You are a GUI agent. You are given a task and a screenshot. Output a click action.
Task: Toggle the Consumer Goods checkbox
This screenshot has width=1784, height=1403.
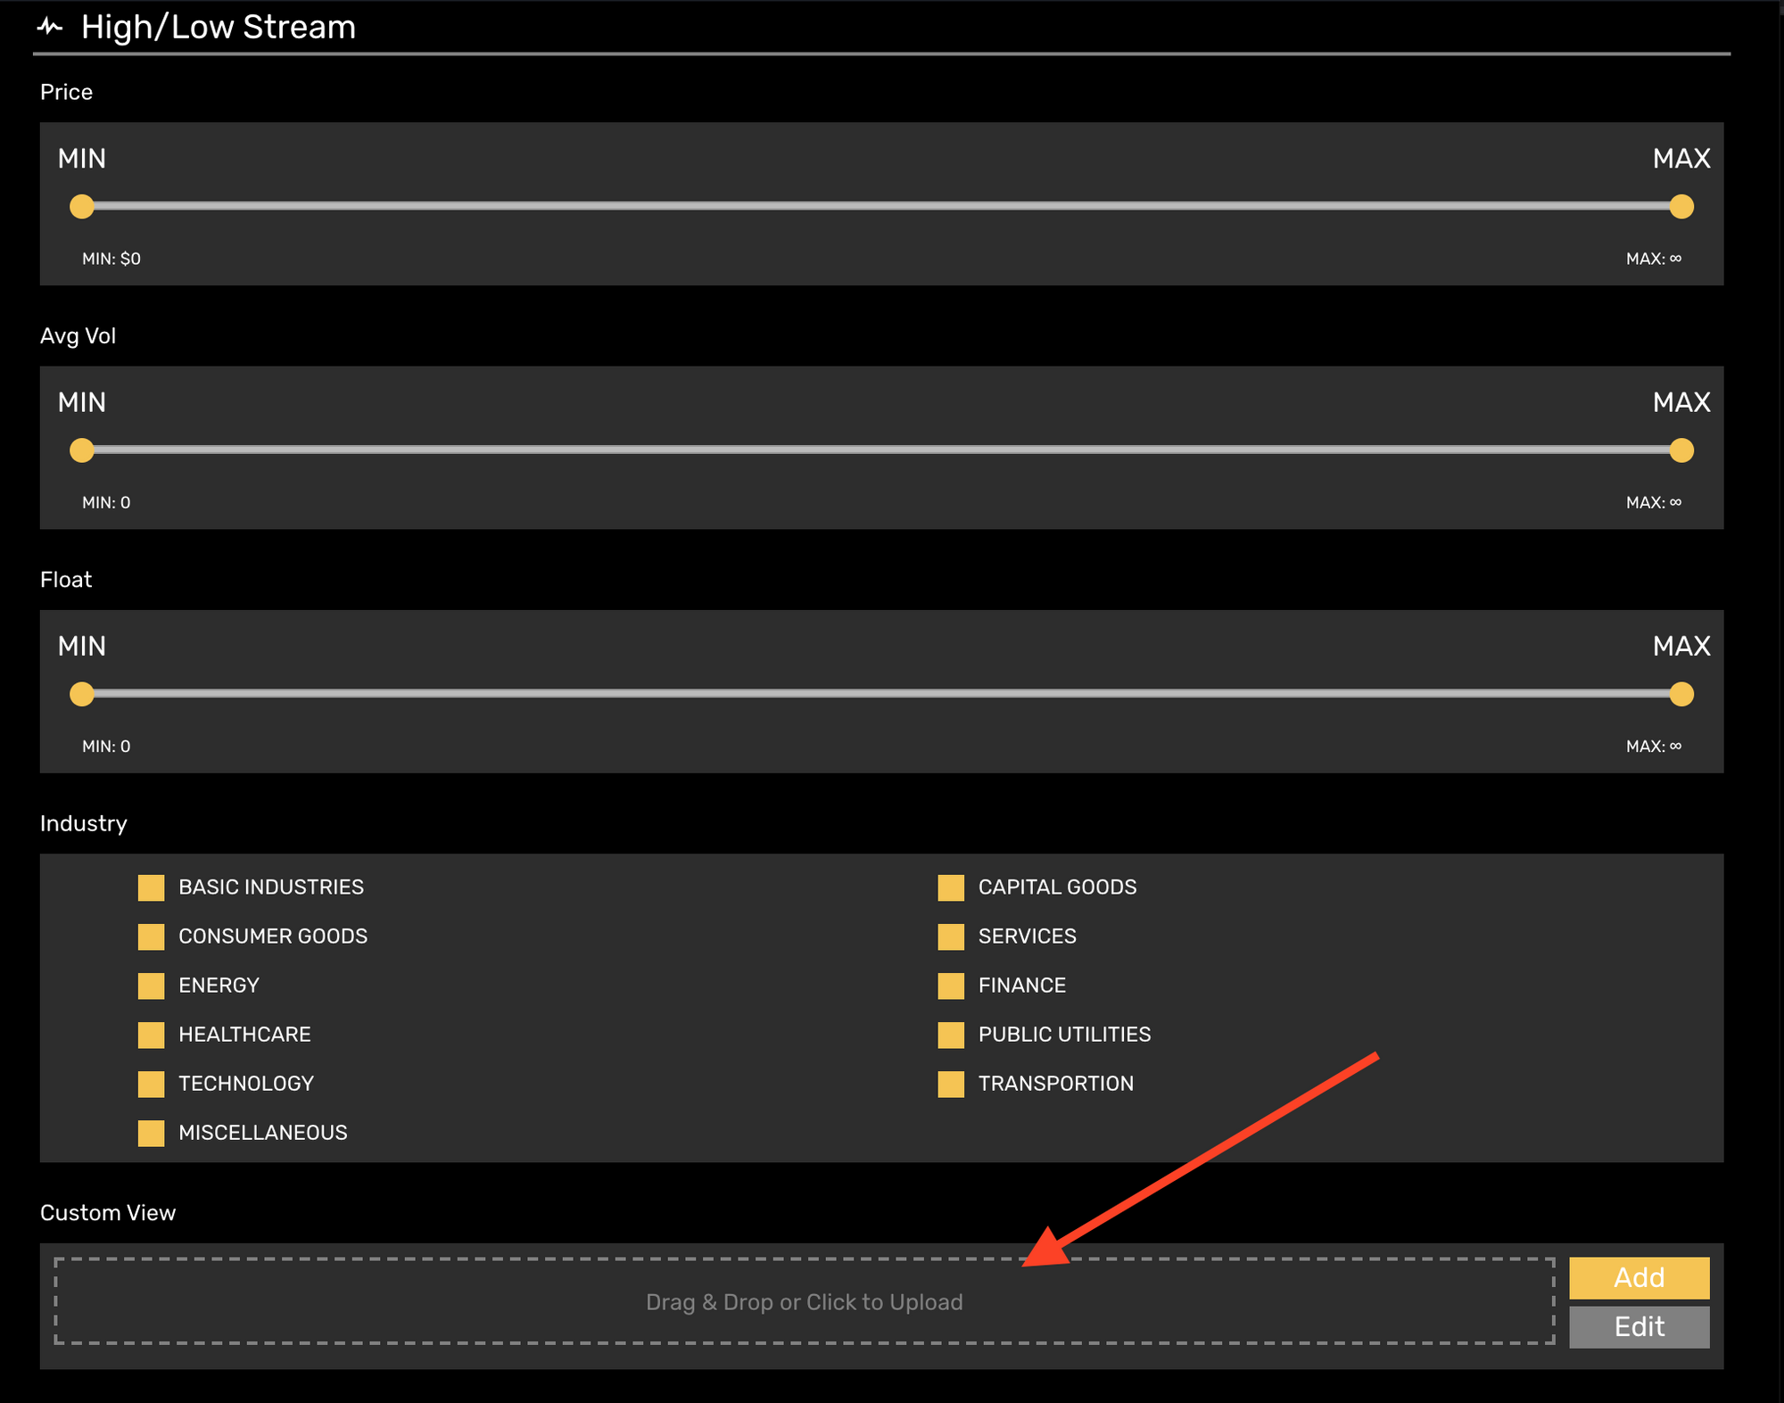click(151, 937)
